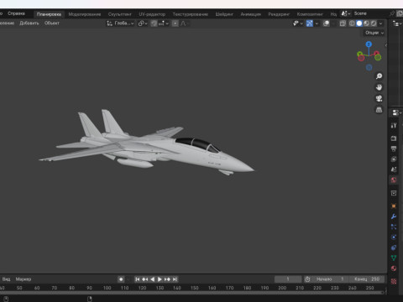The height and width of the screenshot is (302, 403).
Task: Click the pan view hand icon
Action: [379, 87]
